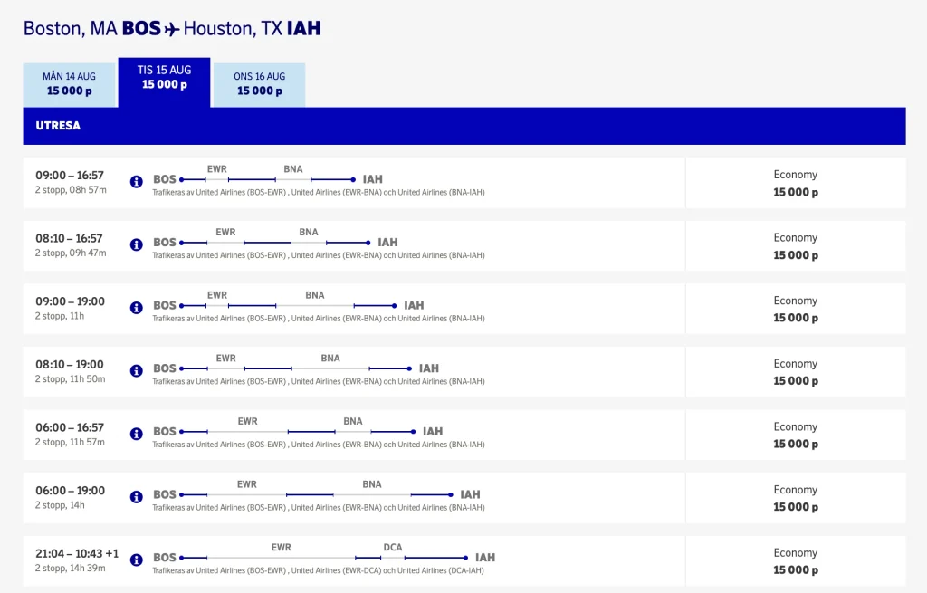Open info icon for 09:00 – 19:00 flight
The width and height of the screenshot is (927, 593).
(136, 308)
